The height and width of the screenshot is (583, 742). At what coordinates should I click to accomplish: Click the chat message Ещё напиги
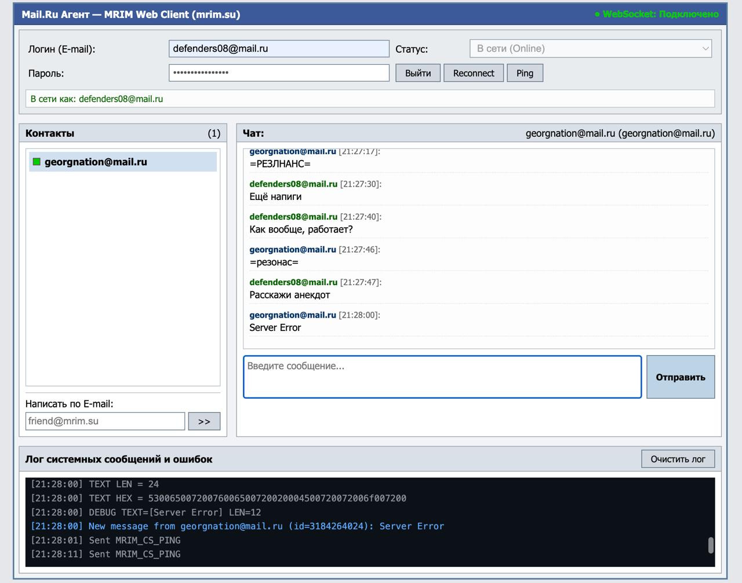tap(275, 197)
